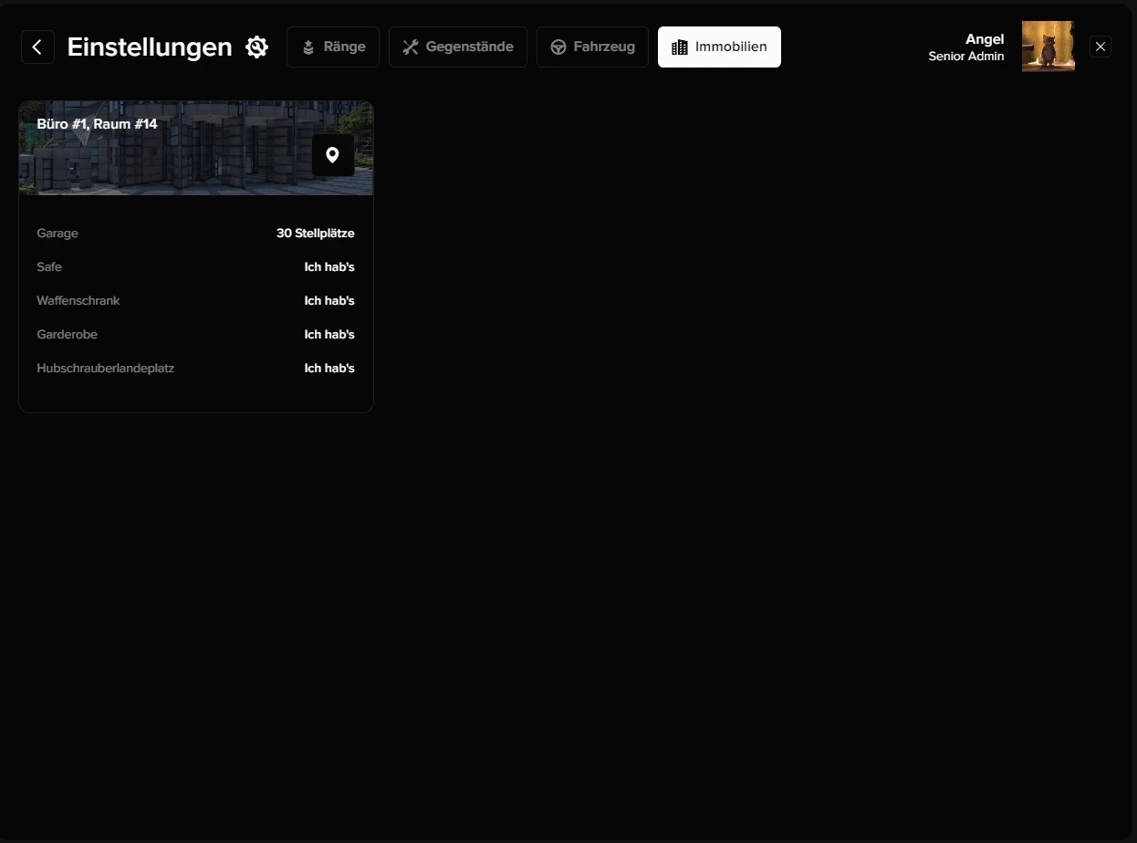Screen dimensions: 1137x843
Task: Click the gear icon beside Einstellungen
Action: click(x=257, y=47)
